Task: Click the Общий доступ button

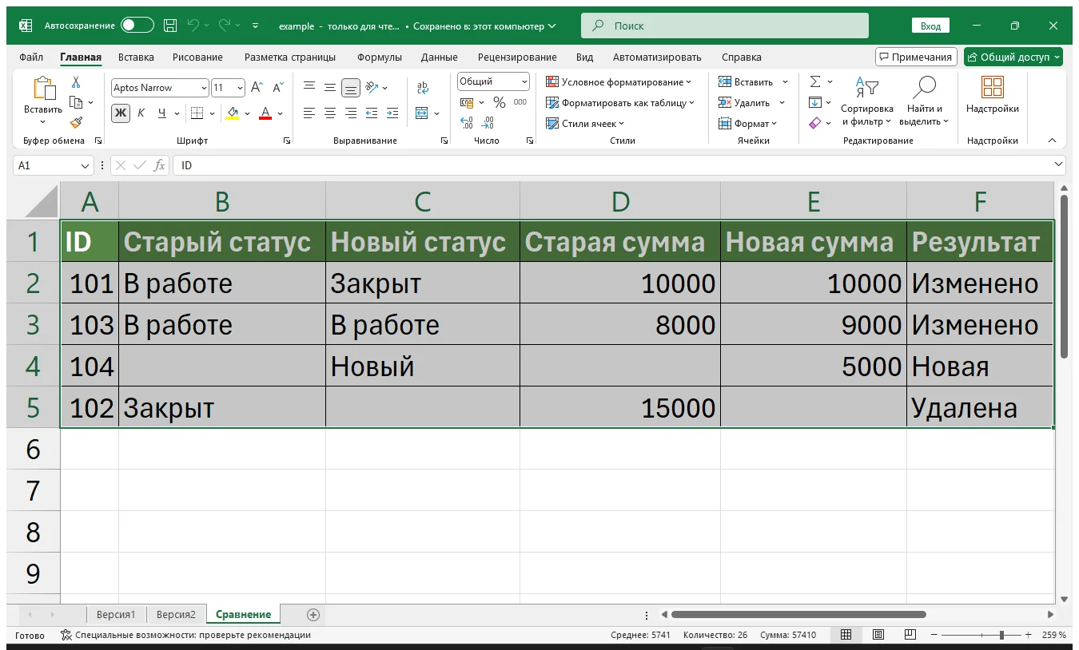Action: coord(1013,57)
